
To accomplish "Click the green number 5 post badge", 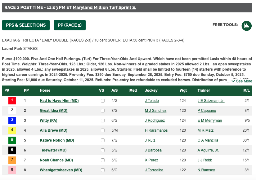I will [x=12, y=140].
